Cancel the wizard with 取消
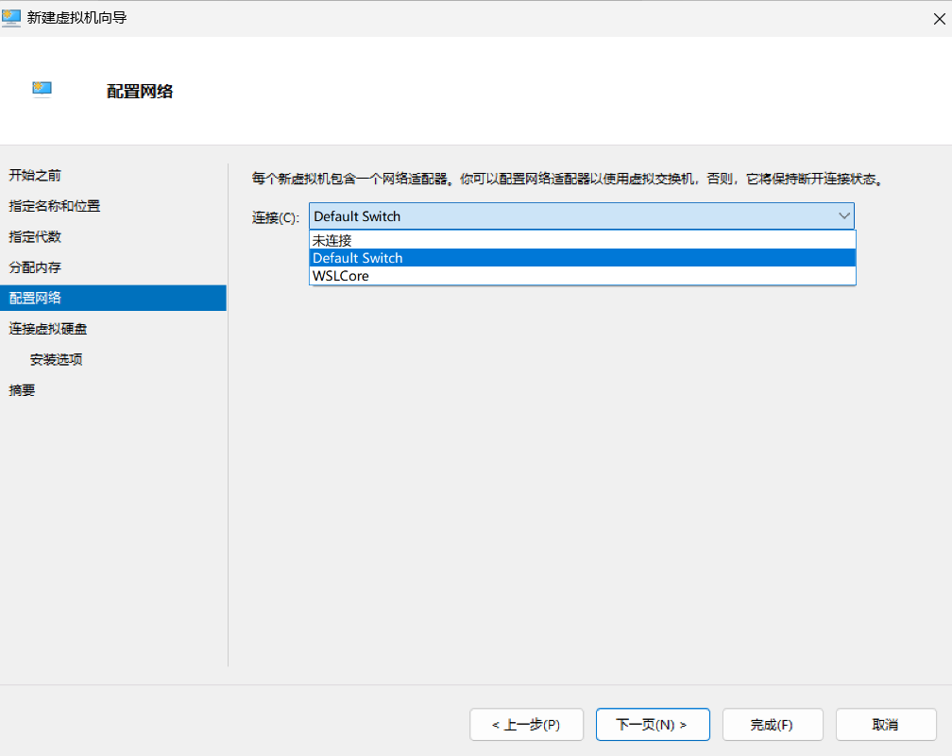The image size is (952, 756). (x=886, y=725)
